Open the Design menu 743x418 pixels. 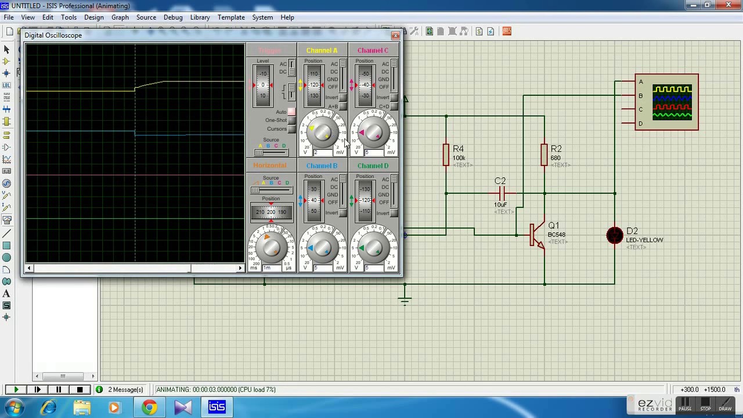[x=93, y=17]
